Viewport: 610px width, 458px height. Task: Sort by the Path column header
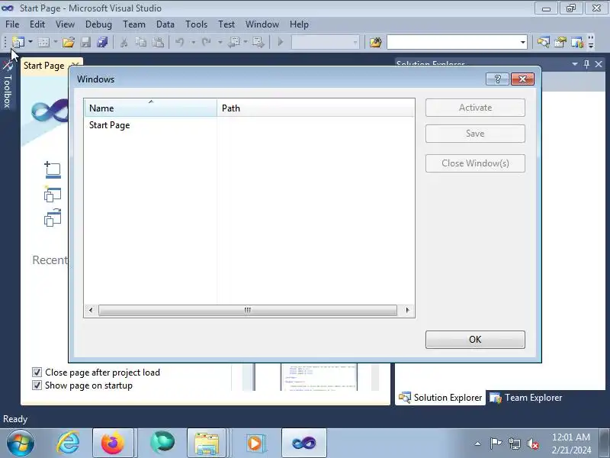pos(316,108)
